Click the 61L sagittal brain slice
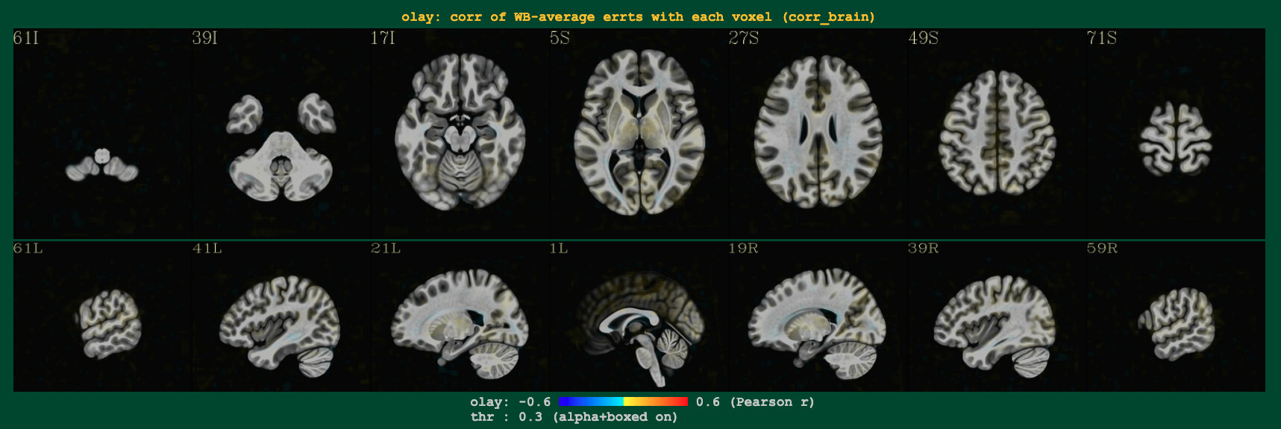 click(x=108, y=324)
